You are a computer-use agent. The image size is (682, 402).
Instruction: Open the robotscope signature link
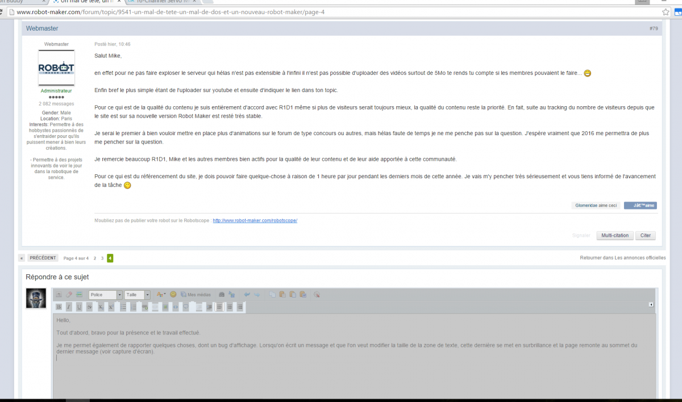(255, 220)
